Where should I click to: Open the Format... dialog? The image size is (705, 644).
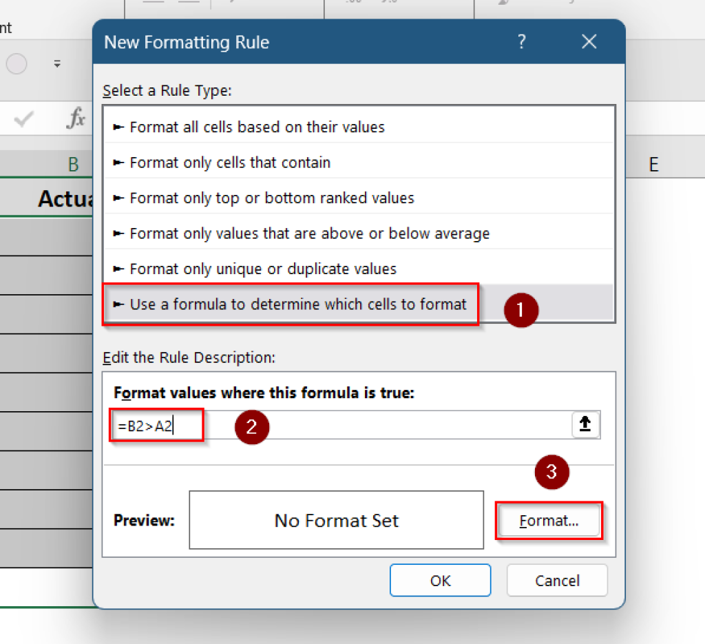[549, 521]
